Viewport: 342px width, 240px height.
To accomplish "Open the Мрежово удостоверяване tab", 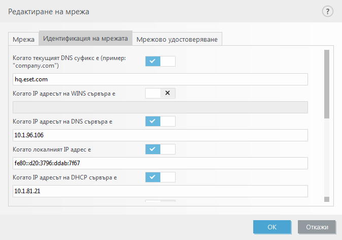I will coord(177,39).
